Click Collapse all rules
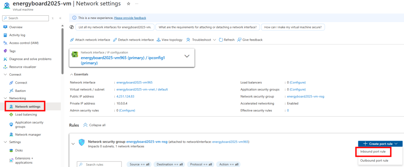 coord(94,125)
